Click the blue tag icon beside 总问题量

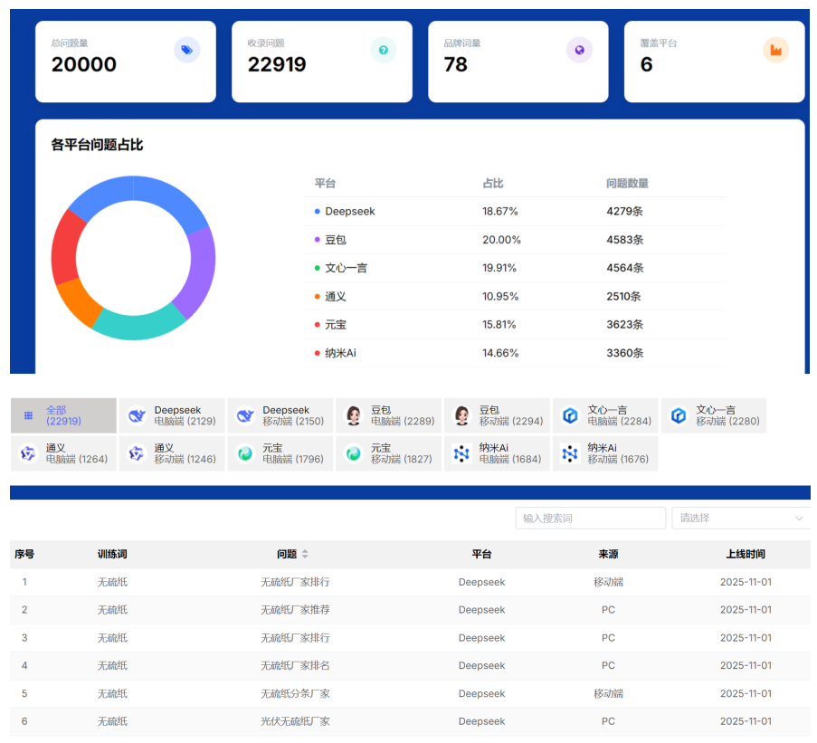[186, 50]
